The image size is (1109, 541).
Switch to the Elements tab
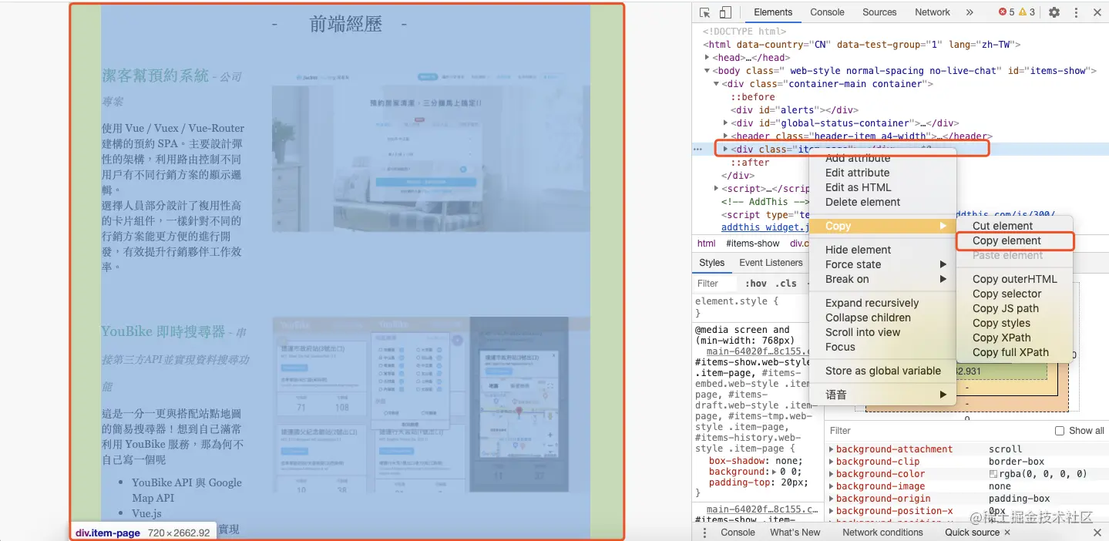[773, 12]
